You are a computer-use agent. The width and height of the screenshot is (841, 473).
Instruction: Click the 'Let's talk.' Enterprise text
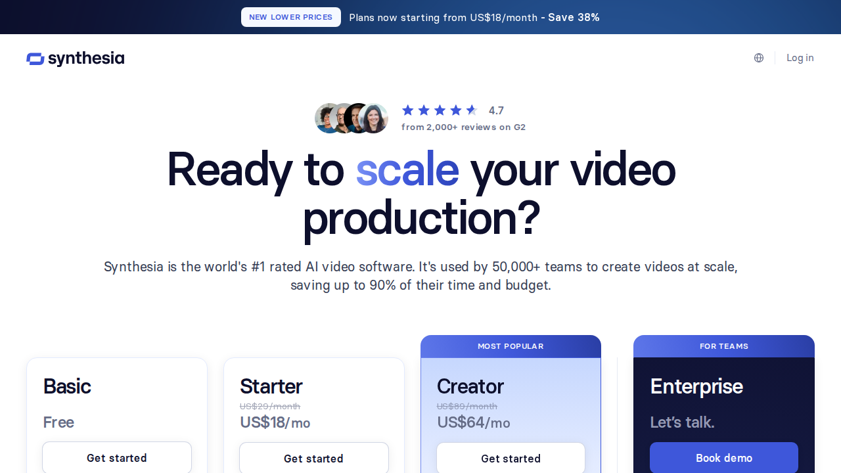point(682,422)
